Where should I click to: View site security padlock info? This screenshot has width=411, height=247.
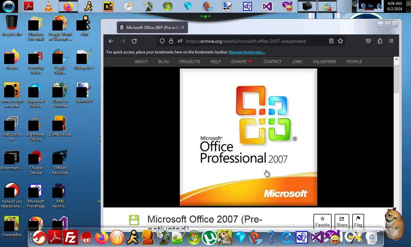point(171,41)
